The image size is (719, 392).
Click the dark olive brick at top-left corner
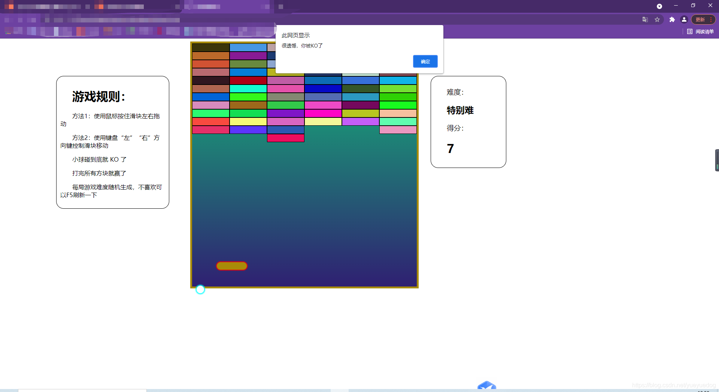point(211,48)
